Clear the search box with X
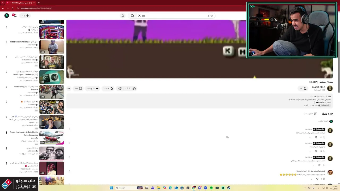The width and height of the screenshot is (340, 191). pos(139,16)
